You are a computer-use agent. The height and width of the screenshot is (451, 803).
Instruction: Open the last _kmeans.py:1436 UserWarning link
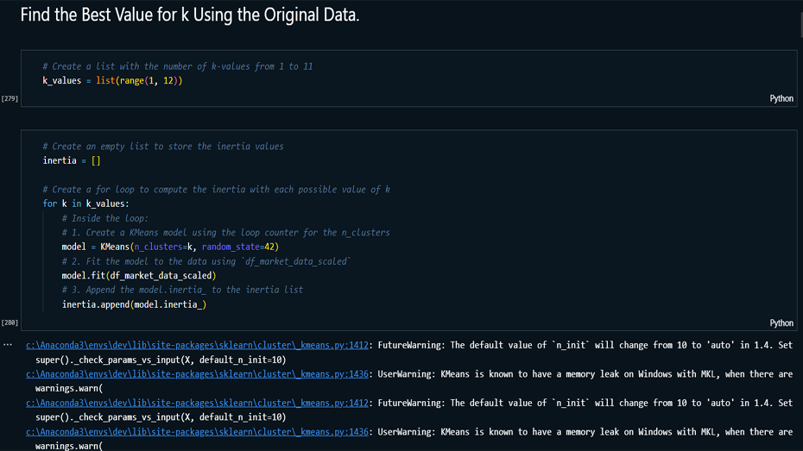click(x=197, y=432)
